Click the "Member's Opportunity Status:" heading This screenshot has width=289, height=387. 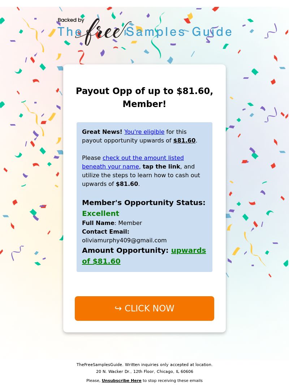[x=144, y=203]
